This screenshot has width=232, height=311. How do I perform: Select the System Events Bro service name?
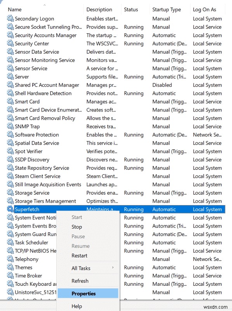pos(36,226)
